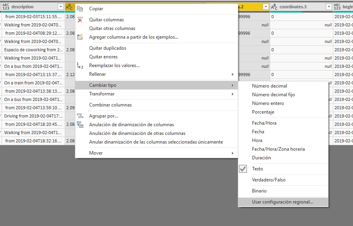The width and height of the screenshot is (353, 226).
Task: Choose Fecha/Hora/Zona horaria type
Action: 278,149
